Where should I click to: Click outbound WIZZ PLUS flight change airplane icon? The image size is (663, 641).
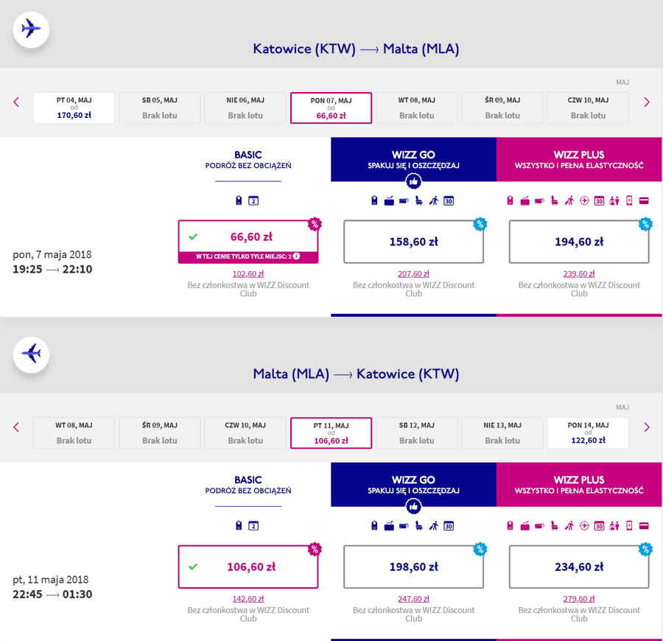click(584, 200)
